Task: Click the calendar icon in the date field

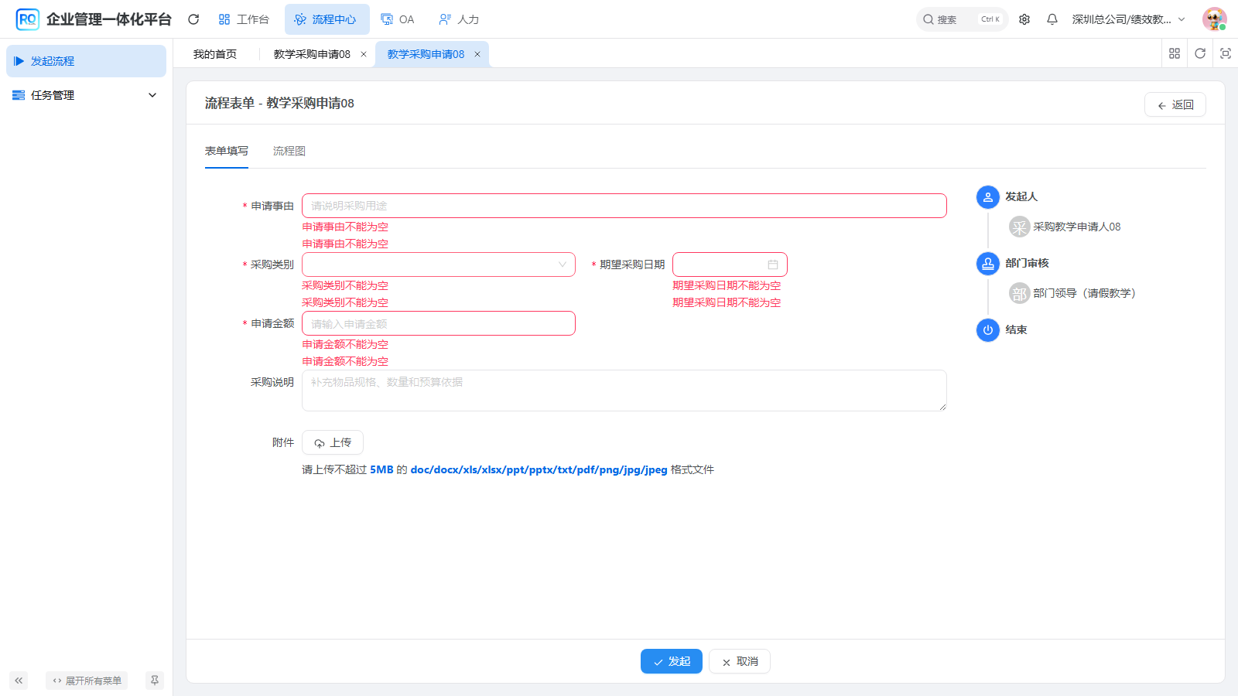Action: [x=773, y=264]
